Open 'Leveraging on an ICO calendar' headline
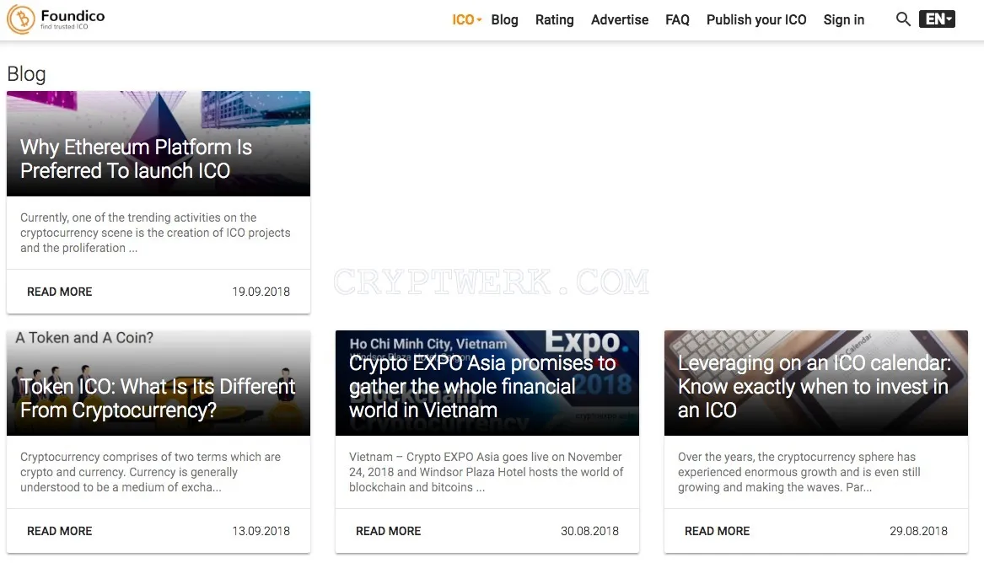 coord(815,386)
